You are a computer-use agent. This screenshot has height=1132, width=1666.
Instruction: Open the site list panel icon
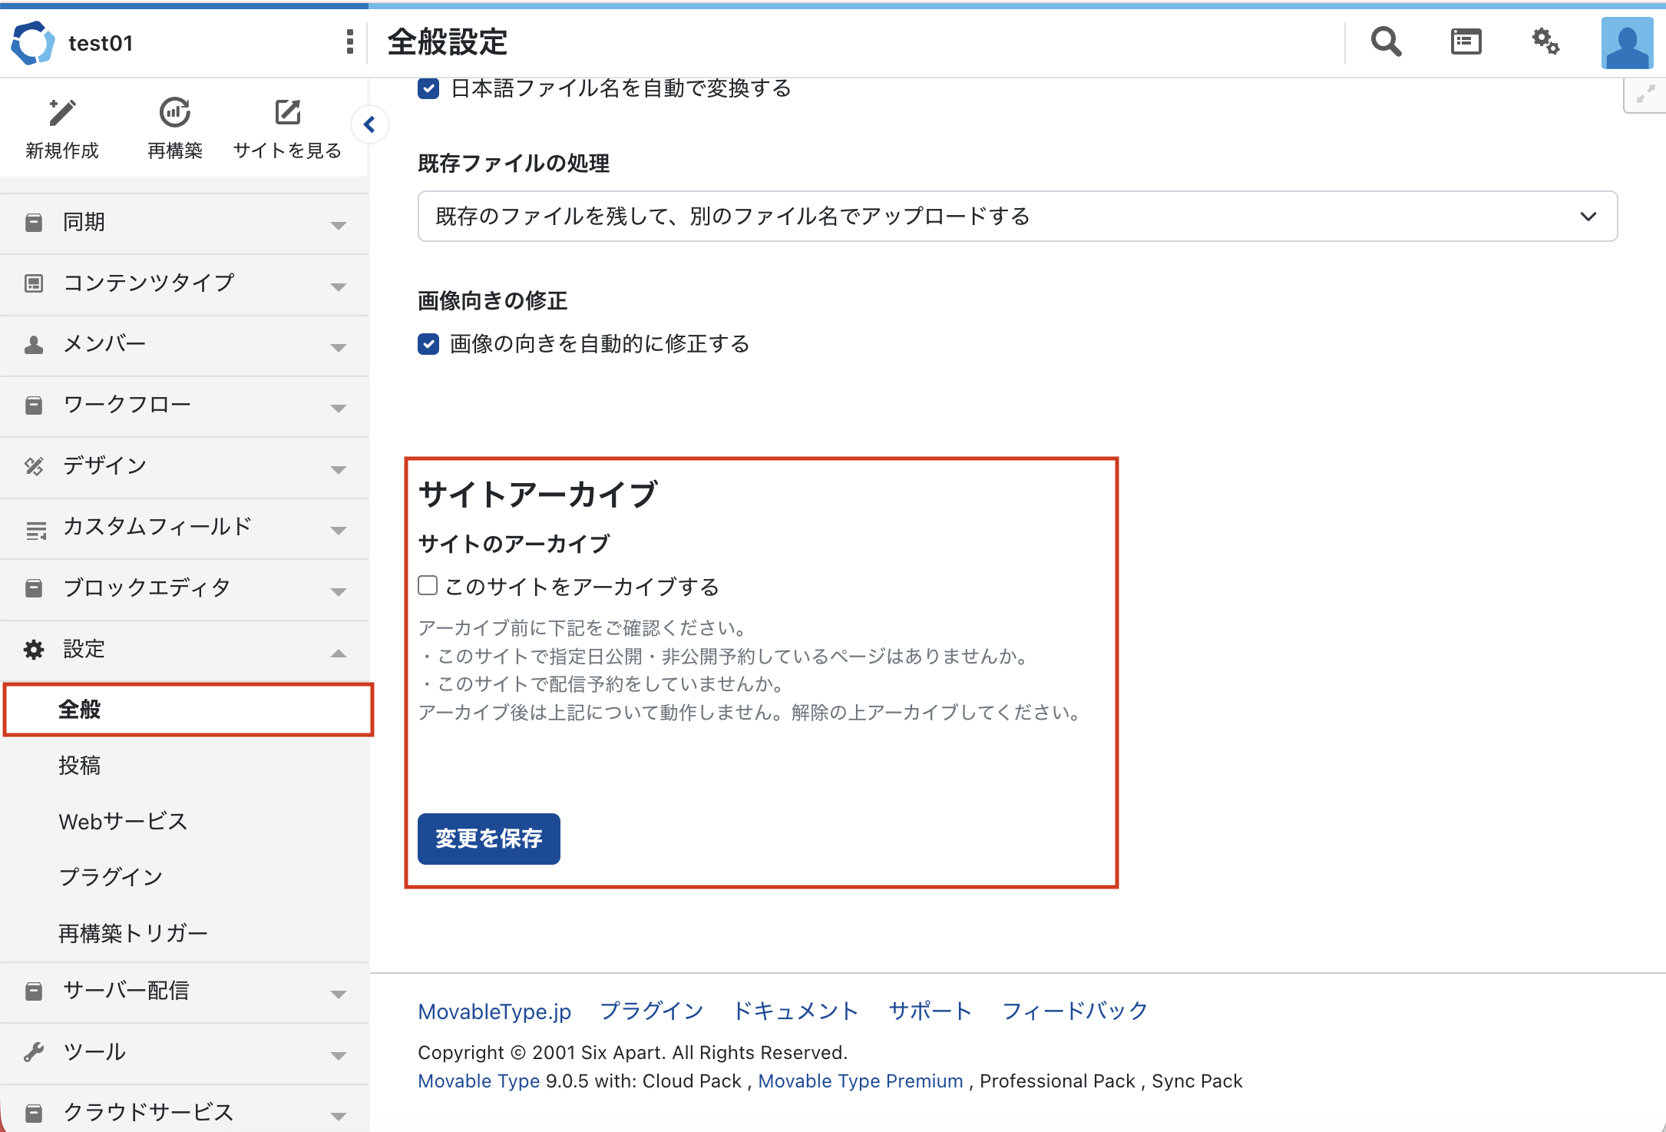[x=1466, y=42]
